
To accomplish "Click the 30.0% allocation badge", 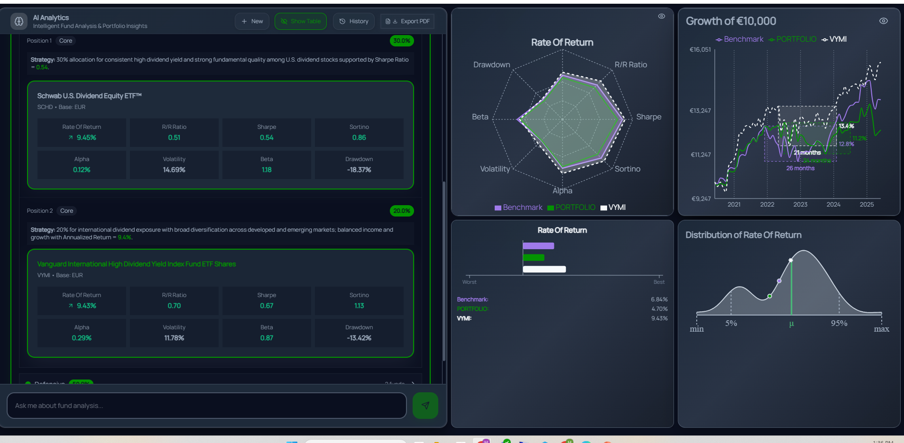I will (402, 41).
